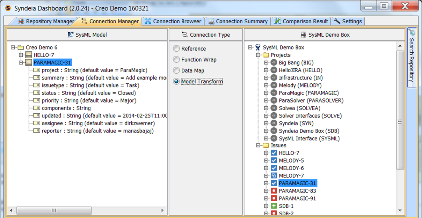The image size is (422, 218).
Task: Click the right arrow of horizontal scrollbar
Action: coord(162,211)
